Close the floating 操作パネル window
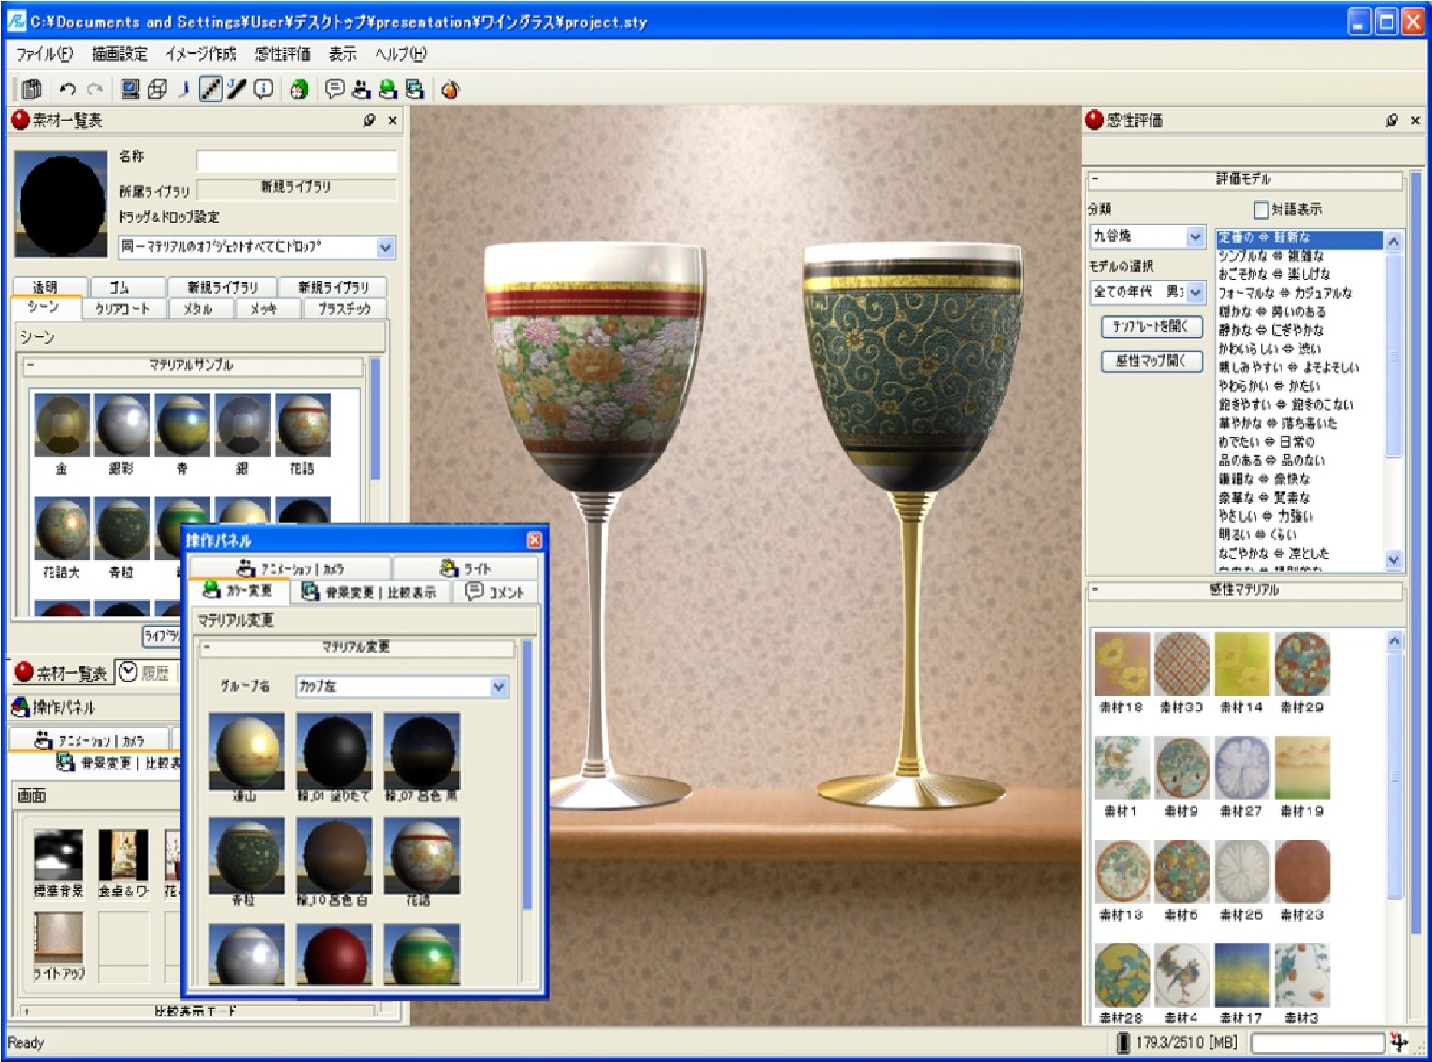Image resolution: width=1432 pixels, height=1062 pixels. (535, 539)
